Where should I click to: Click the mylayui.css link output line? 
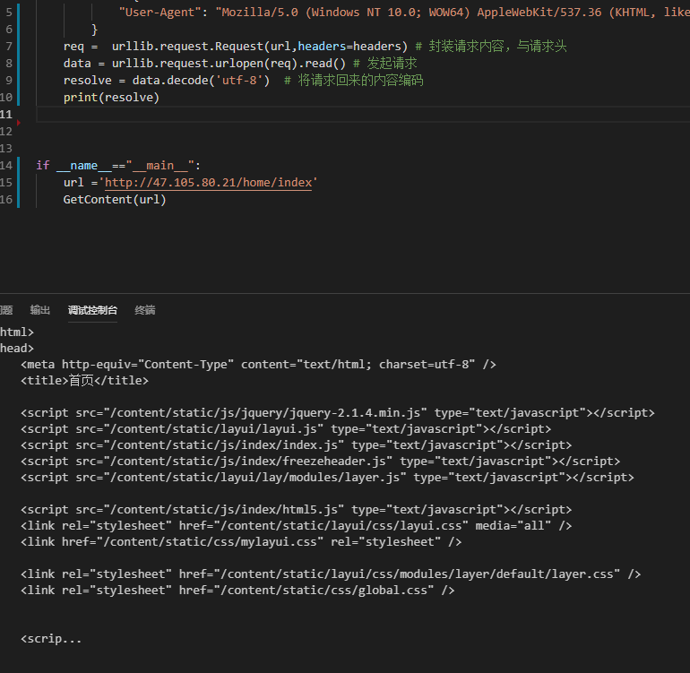241,542
